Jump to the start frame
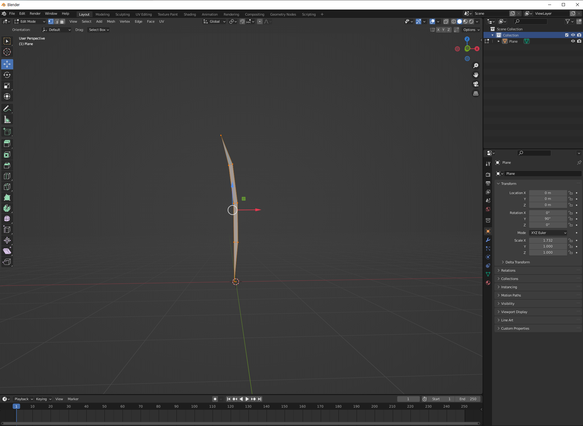The image size is (583, 426). pos(229,399)
